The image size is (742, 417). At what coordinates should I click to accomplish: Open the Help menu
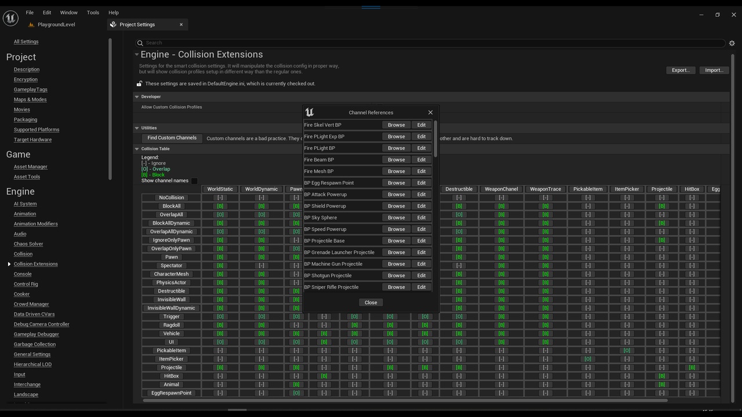pyautogui.click(x=114, y=12)
